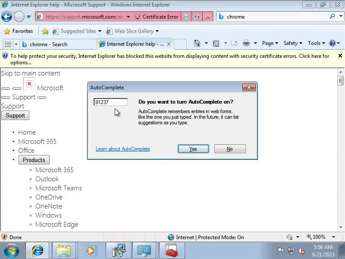Go to the home page icon

(x=197, y=43)
